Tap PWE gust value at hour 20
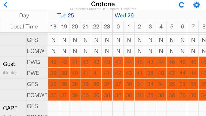 pos(75,73)
